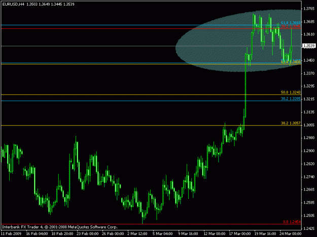Select the yellow 50.0 Fibonacci line at 1.3243
This screenshot has height=237, width=317.
pyautogui.click(x=151, y=94)
